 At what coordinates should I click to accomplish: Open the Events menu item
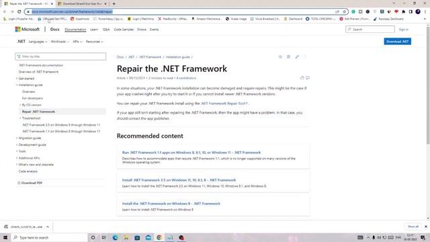[154, 30]
